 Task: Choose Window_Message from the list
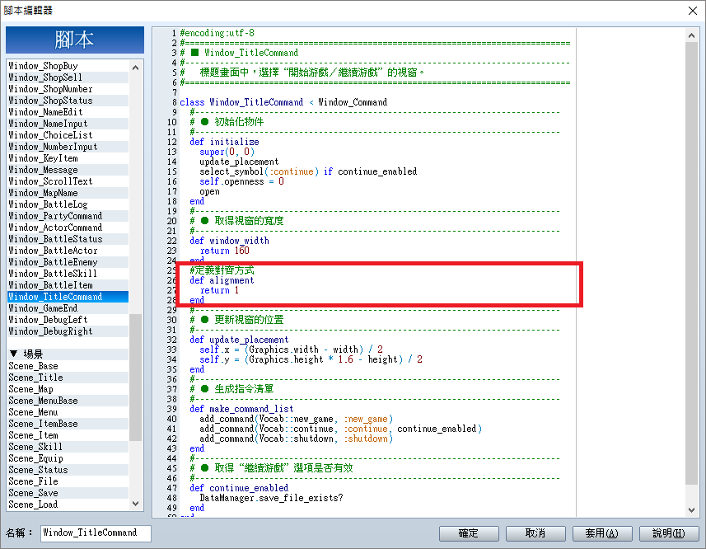pos(68,170)
